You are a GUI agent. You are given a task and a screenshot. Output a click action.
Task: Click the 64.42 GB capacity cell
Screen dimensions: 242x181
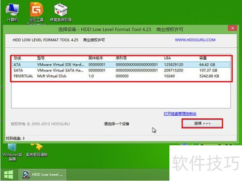pos(207,65)
